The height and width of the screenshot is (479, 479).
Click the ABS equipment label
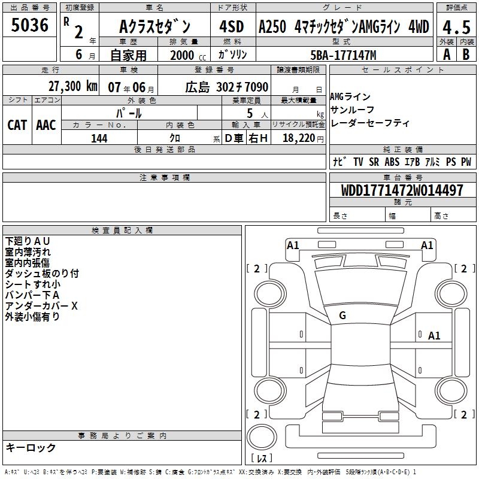392,162
